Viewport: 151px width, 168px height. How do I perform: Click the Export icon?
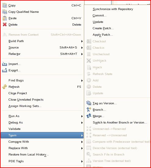5,70
